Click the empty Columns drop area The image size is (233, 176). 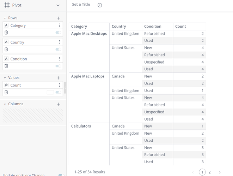(33, 116)
